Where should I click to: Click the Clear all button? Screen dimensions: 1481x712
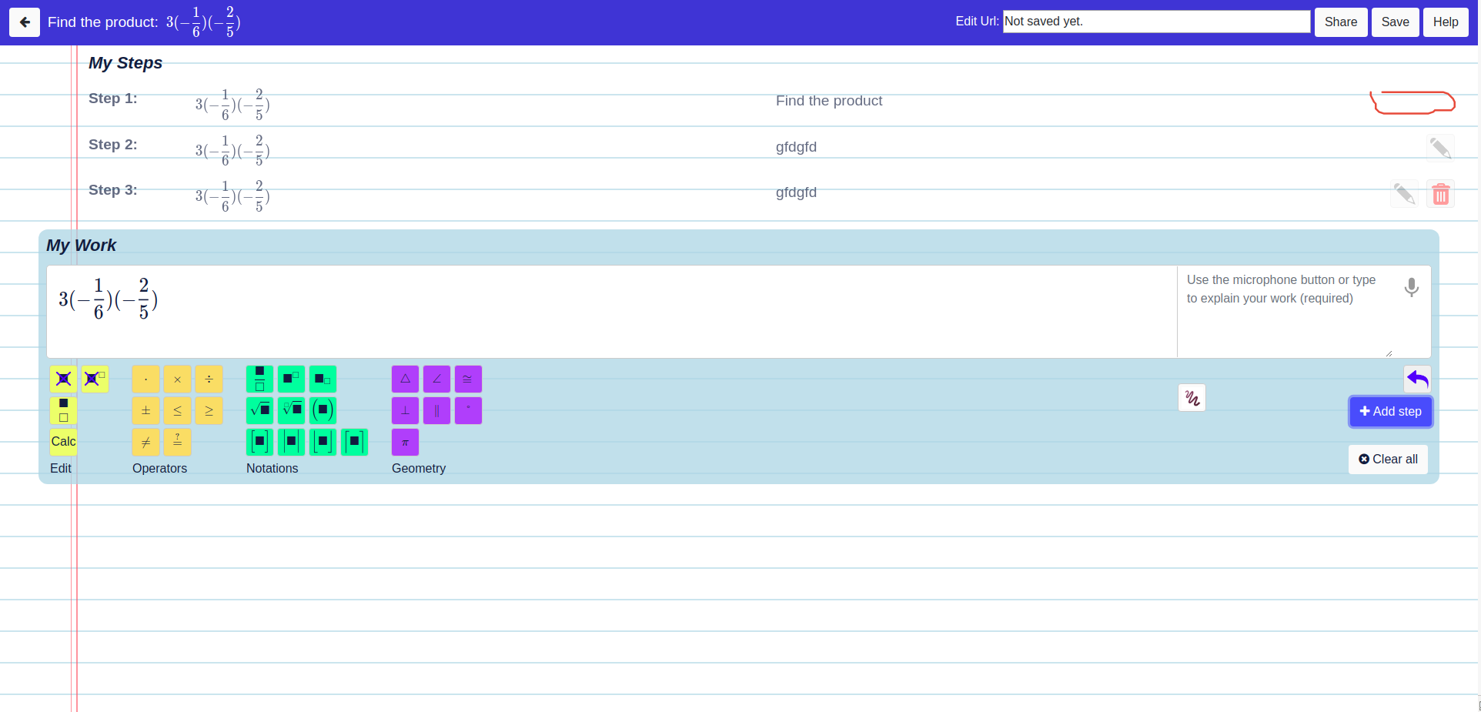pyautogui.click(x=1388, y=459)
